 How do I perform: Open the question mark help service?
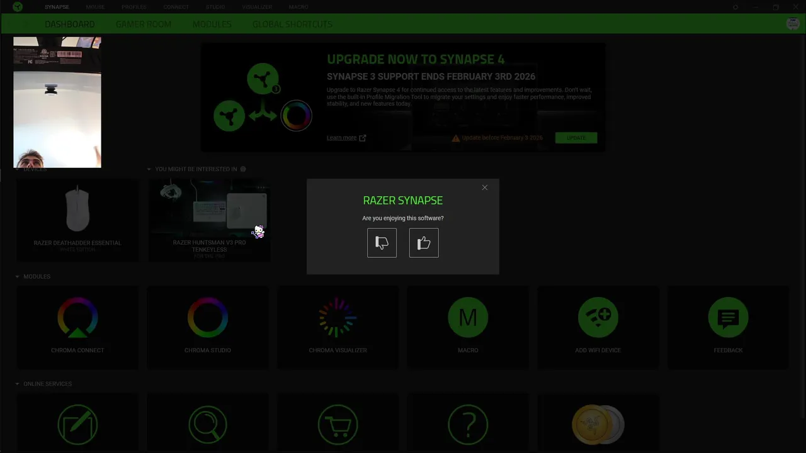click(468, 424)
